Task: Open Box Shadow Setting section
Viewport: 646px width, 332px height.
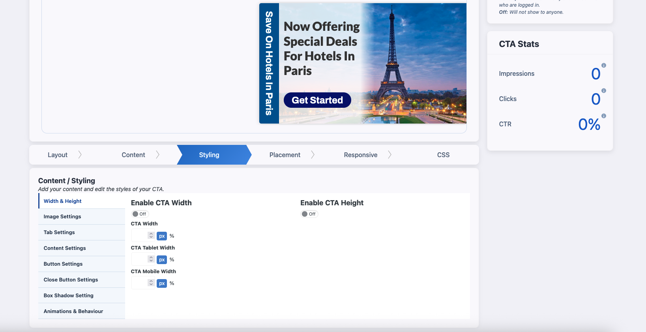Action: pos(69,296)
